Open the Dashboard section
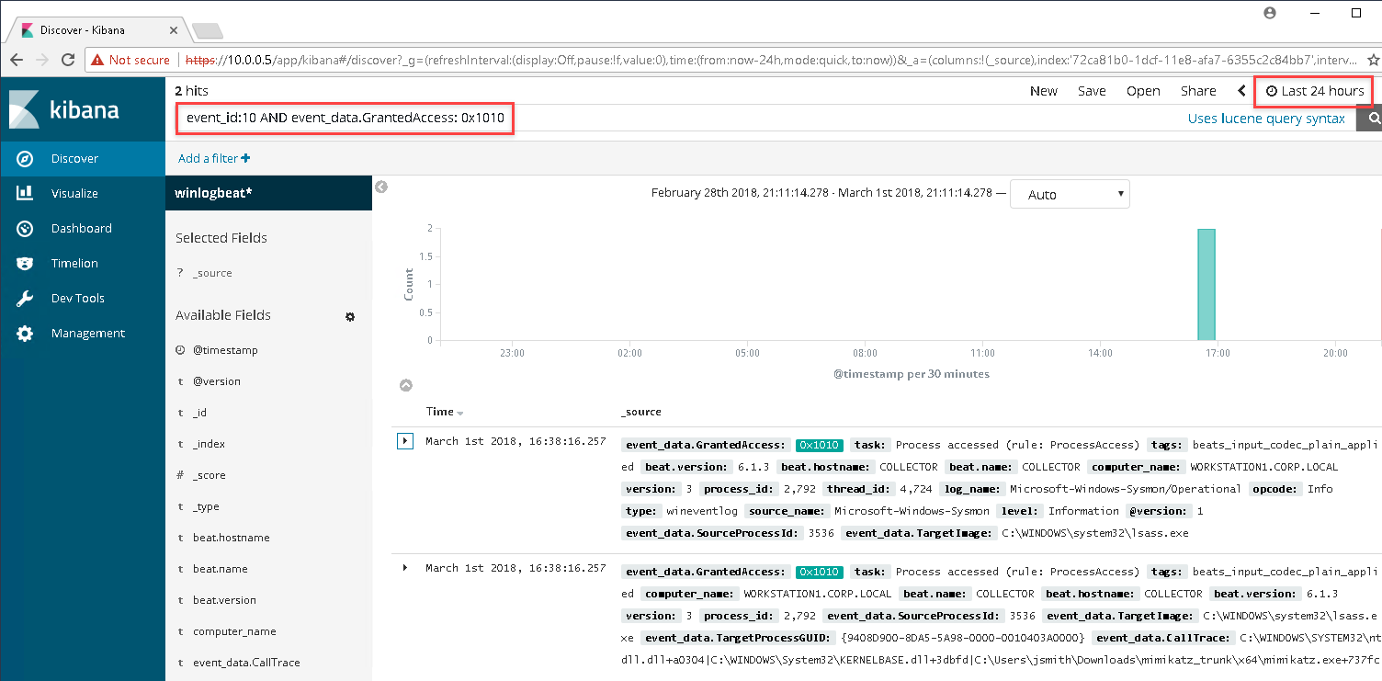 pyautogui.click(x=83, y=228)
